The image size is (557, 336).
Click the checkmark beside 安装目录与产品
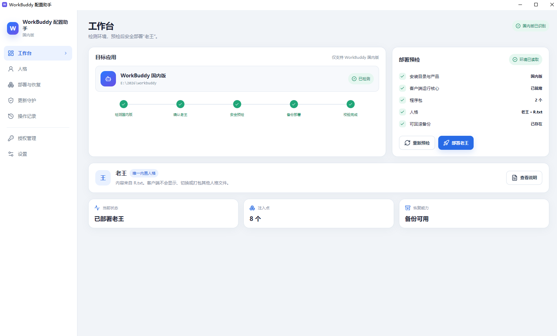click(x=403, y=76)
